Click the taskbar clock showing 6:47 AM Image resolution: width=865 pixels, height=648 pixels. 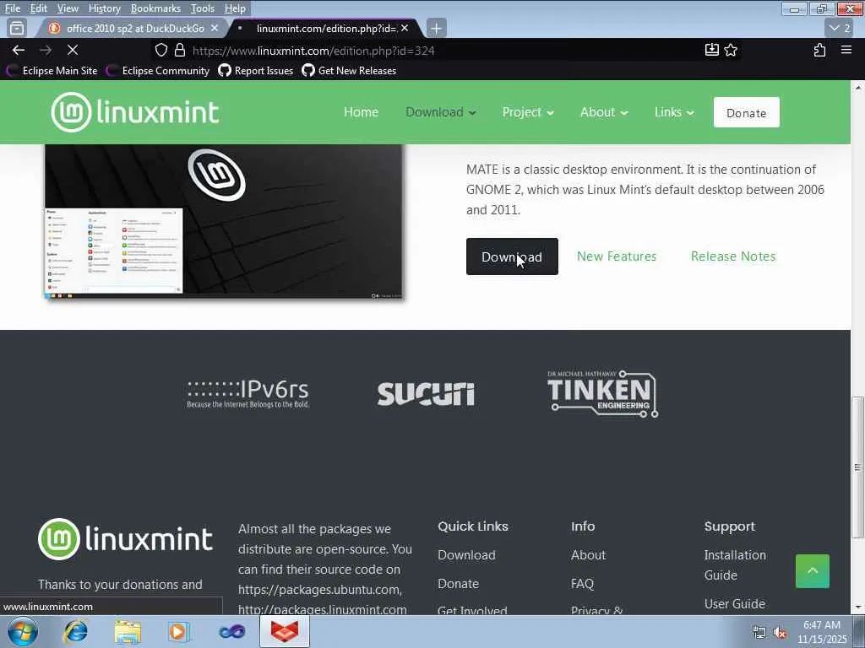coord(822,631)
